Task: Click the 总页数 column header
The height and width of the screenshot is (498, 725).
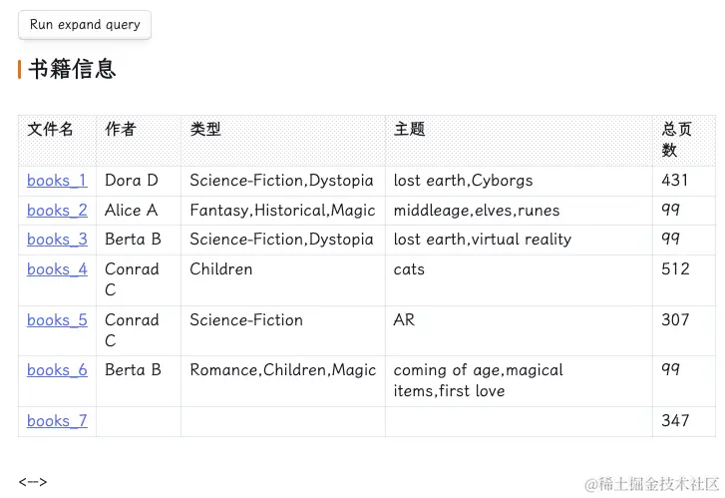Action: tap(676, 140)
